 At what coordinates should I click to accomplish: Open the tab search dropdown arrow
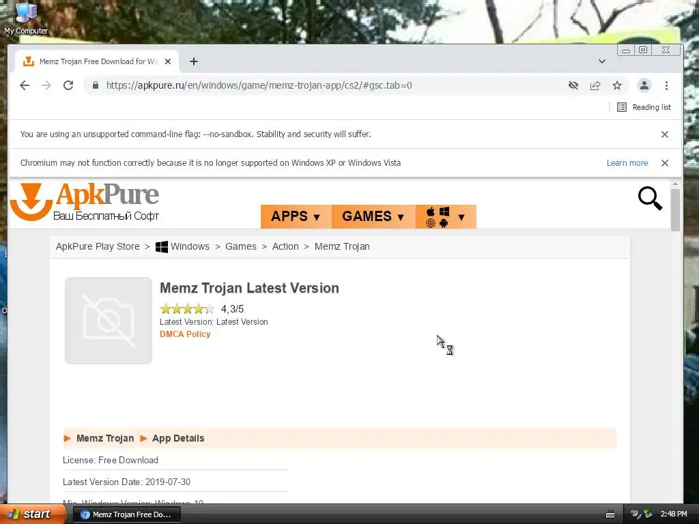(602, 61)
